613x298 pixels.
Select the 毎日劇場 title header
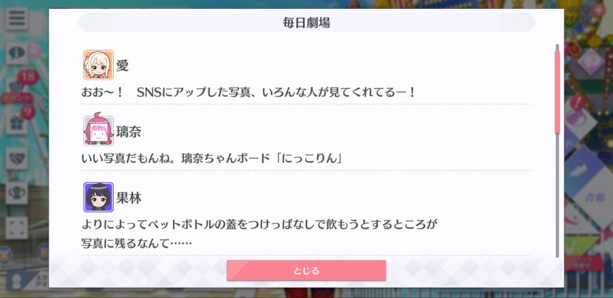[306, 22]
